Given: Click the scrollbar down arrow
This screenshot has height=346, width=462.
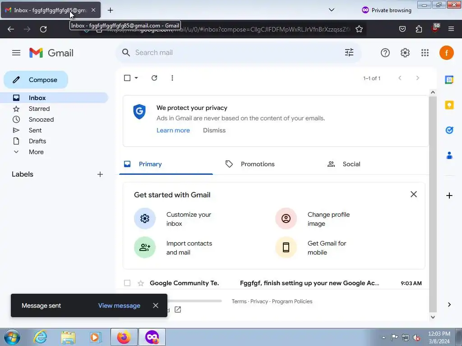Looking at the screenshot, I should coord(433,317).
